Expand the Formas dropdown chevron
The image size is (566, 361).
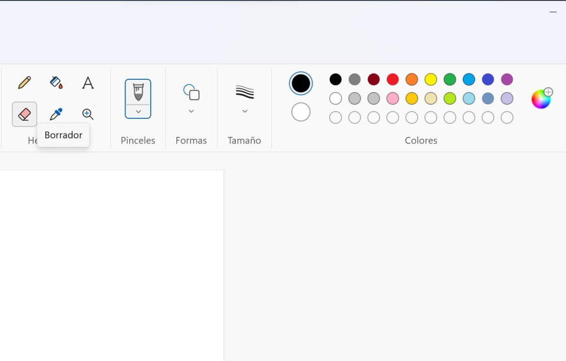click(x=191, y=111)
